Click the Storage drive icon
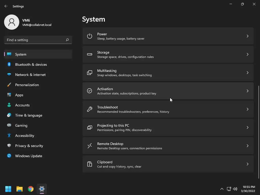 click(x=90, y=54)
